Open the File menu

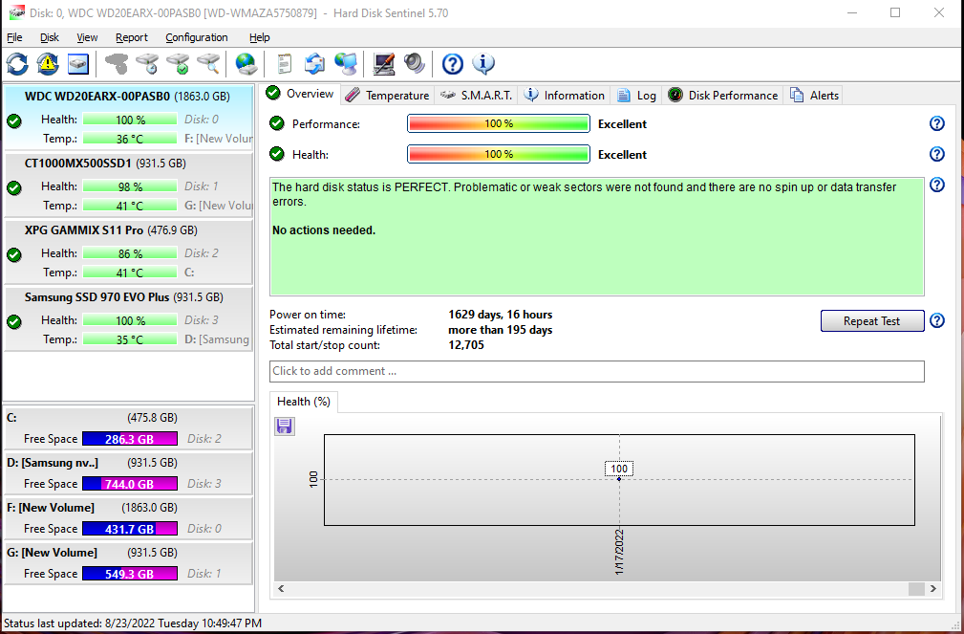[x=14, y=37]
